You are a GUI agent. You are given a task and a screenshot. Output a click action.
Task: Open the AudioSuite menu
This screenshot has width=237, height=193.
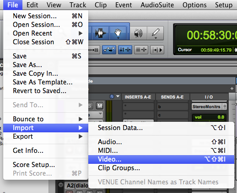pos(157,5)
